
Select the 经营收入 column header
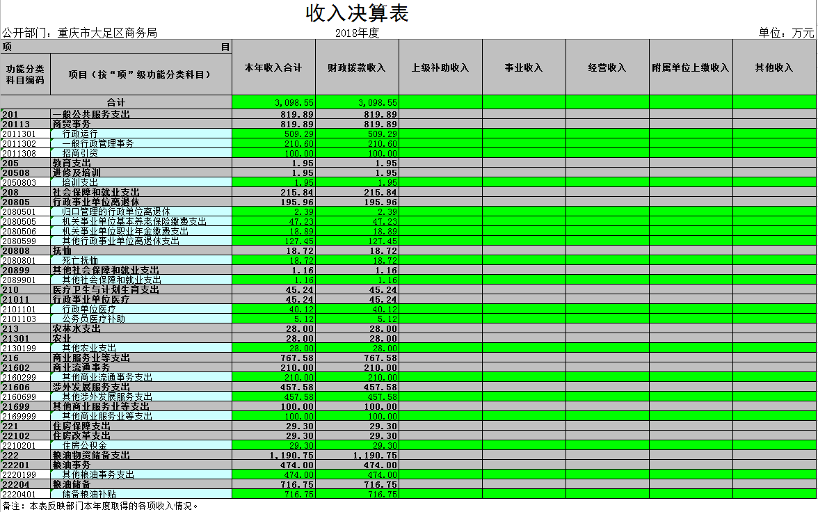tap(607, 67)
